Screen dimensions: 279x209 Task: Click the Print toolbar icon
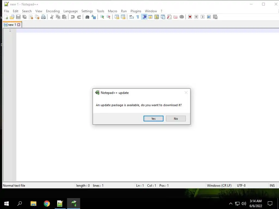tap(43, 17)
